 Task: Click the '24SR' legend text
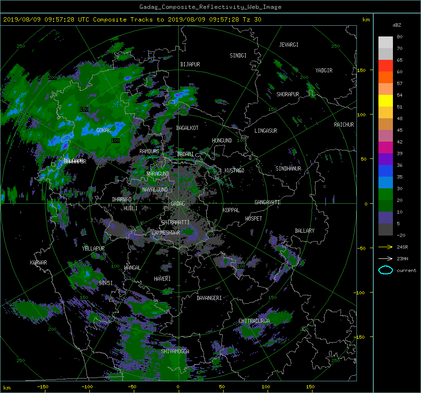[x=402, y=247]
